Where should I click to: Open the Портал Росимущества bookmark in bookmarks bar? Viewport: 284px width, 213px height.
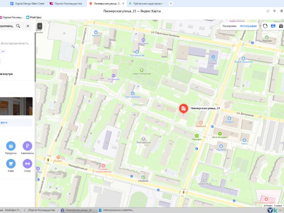coord(11,17)
